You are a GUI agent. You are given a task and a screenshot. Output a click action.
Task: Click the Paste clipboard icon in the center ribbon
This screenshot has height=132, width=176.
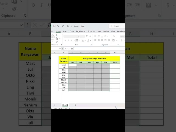click(x=53, y=36)
